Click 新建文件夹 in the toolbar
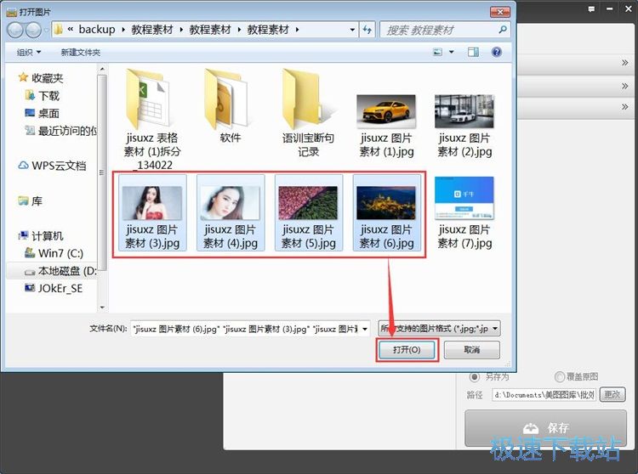Image resolution: width=638 pixels, height=474 pixels. point(81,53)
